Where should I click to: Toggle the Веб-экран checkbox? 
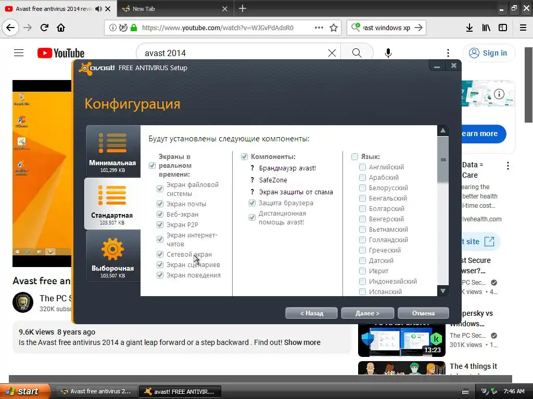(x=160, y=214)
